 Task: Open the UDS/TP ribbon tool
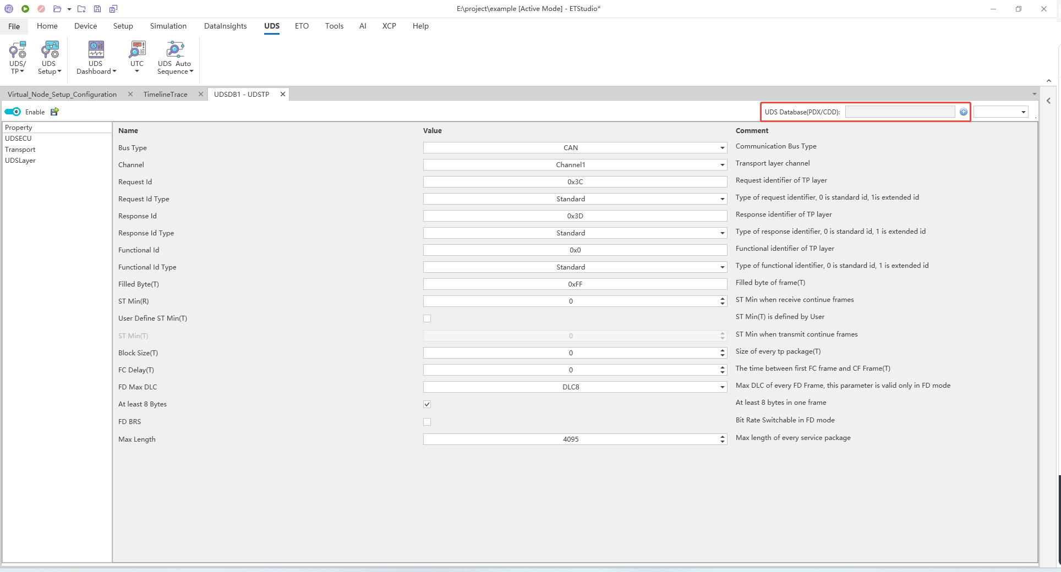pos(17,58)
